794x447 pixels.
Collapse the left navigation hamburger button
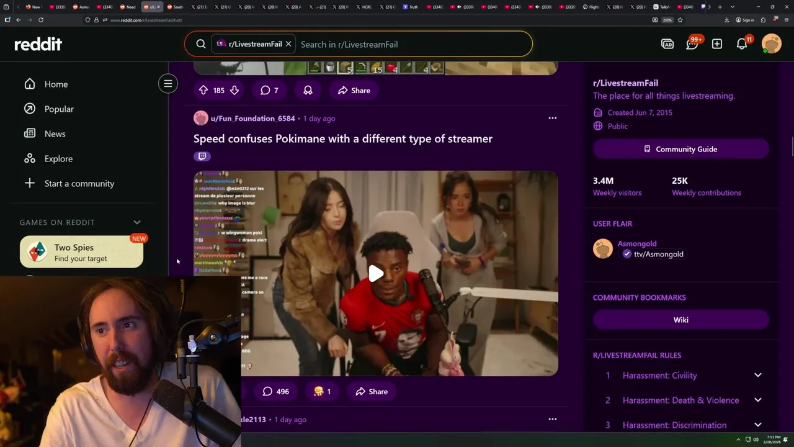pos(168,84)
